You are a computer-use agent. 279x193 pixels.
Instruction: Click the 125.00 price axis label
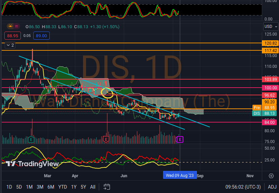[271, 34]
